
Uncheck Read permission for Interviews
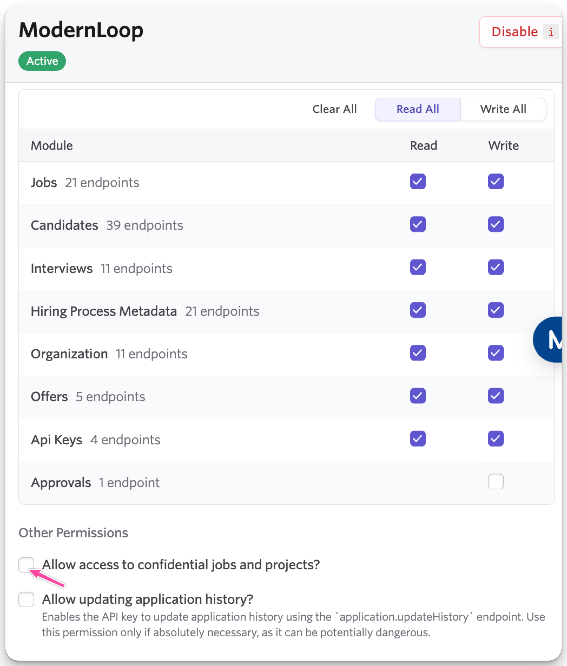tap(417, 267)
